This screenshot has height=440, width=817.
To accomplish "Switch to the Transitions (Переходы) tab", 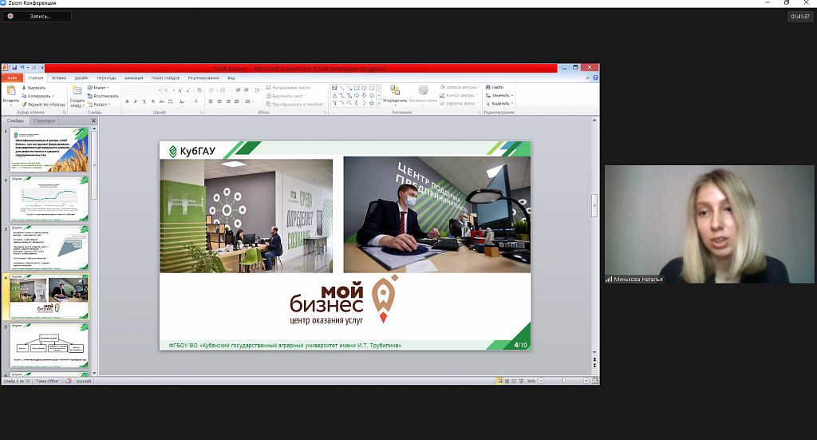I will point(106,77).
